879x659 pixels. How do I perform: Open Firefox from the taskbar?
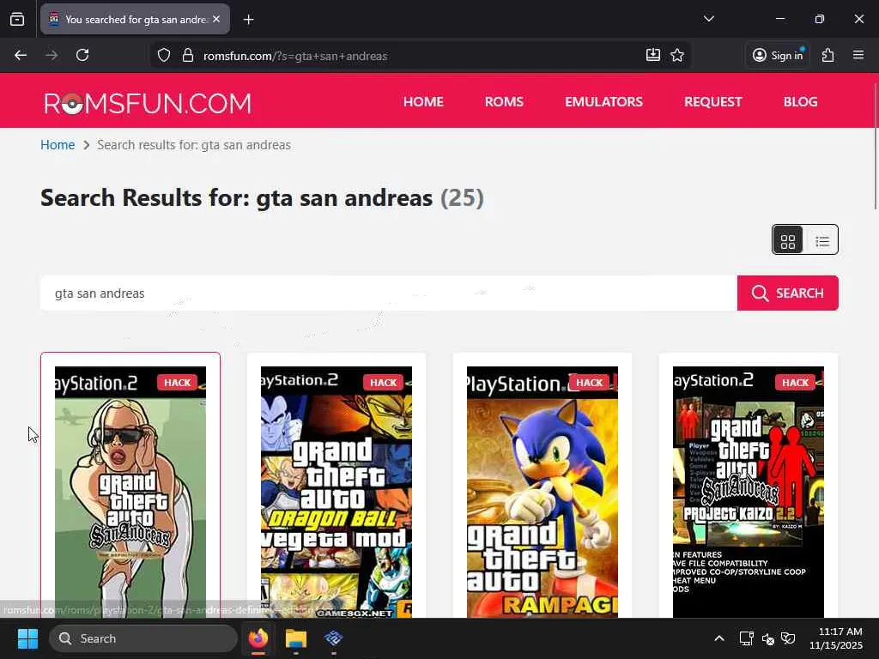[x=258, y=638]
